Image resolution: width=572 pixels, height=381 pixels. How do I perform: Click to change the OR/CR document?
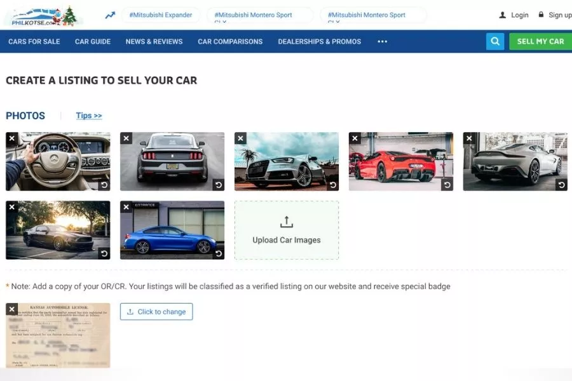(156, 311)
